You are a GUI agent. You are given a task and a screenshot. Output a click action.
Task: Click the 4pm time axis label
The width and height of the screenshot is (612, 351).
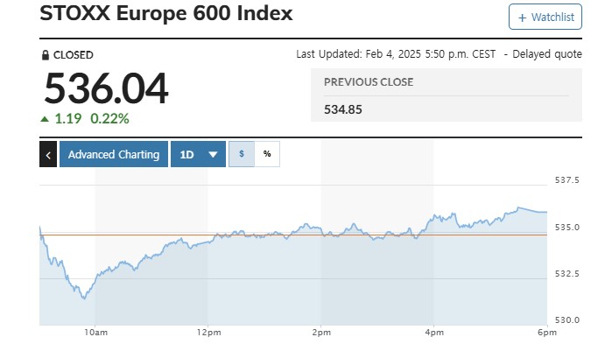[x=433, y=333]
